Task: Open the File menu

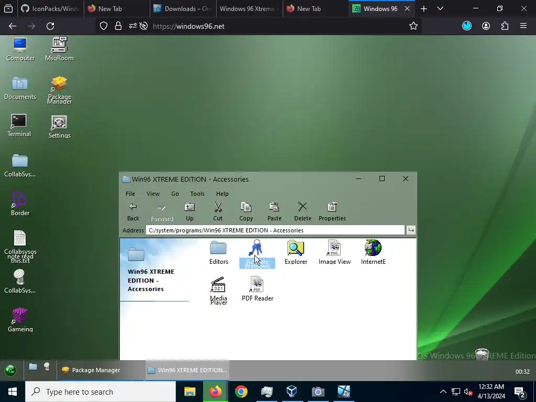Action: [130, 194]
